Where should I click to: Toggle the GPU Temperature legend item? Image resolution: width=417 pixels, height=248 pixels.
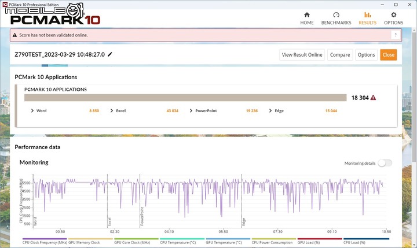(228, 242)
